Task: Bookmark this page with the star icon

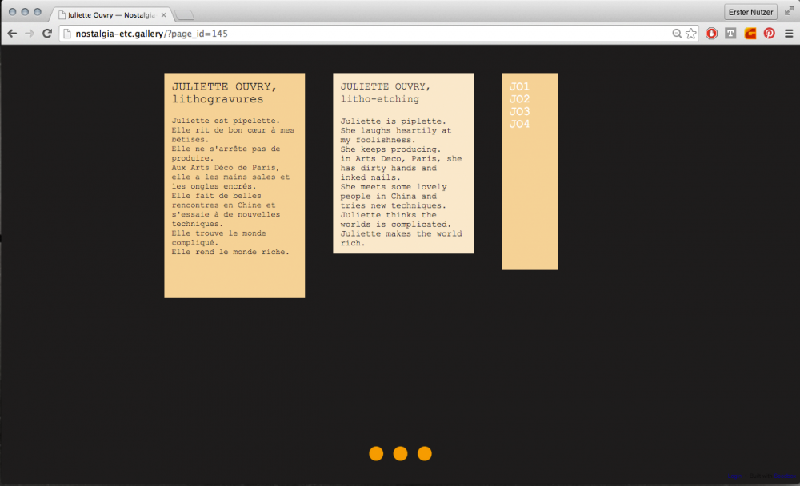Action: (691, 34)
